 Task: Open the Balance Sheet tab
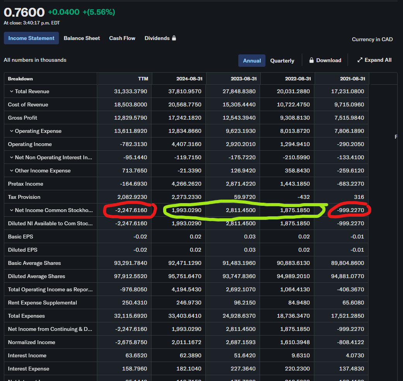pyautogui.click(x=82, y=38)
